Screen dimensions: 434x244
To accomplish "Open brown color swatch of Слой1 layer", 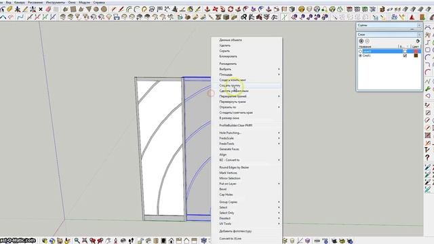I will pyautogui.click(x=416, y=56).
